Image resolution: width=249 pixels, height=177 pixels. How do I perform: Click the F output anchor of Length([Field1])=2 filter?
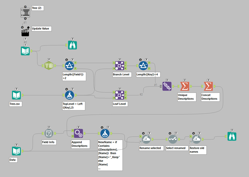click(76, 69)
